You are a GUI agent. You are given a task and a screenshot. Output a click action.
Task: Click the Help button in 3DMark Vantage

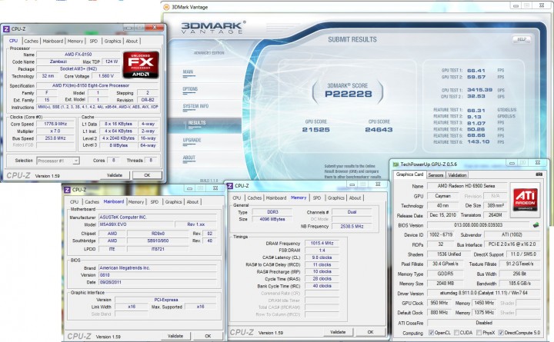(522, 39)
